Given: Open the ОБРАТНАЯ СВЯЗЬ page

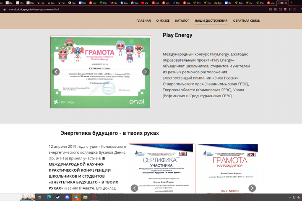Looking at the screenshot, I should point(246,21).
